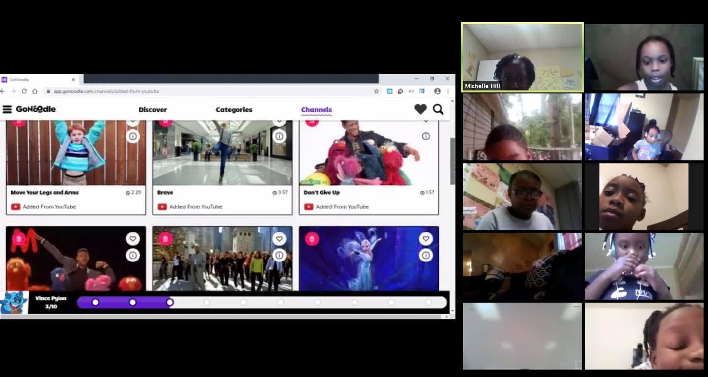Select the GoNoodle browser tab

pyautogui.click(x=39, y=79)
